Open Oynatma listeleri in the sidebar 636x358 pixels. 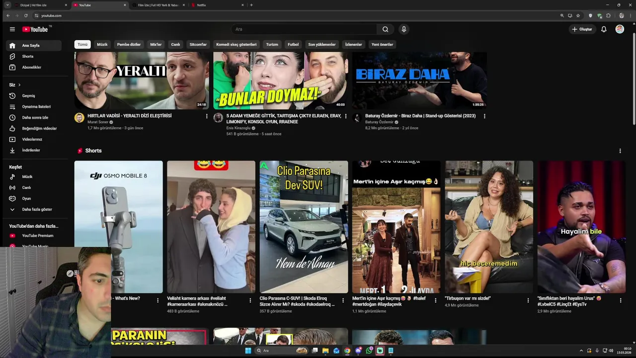(x=34, y=106)
